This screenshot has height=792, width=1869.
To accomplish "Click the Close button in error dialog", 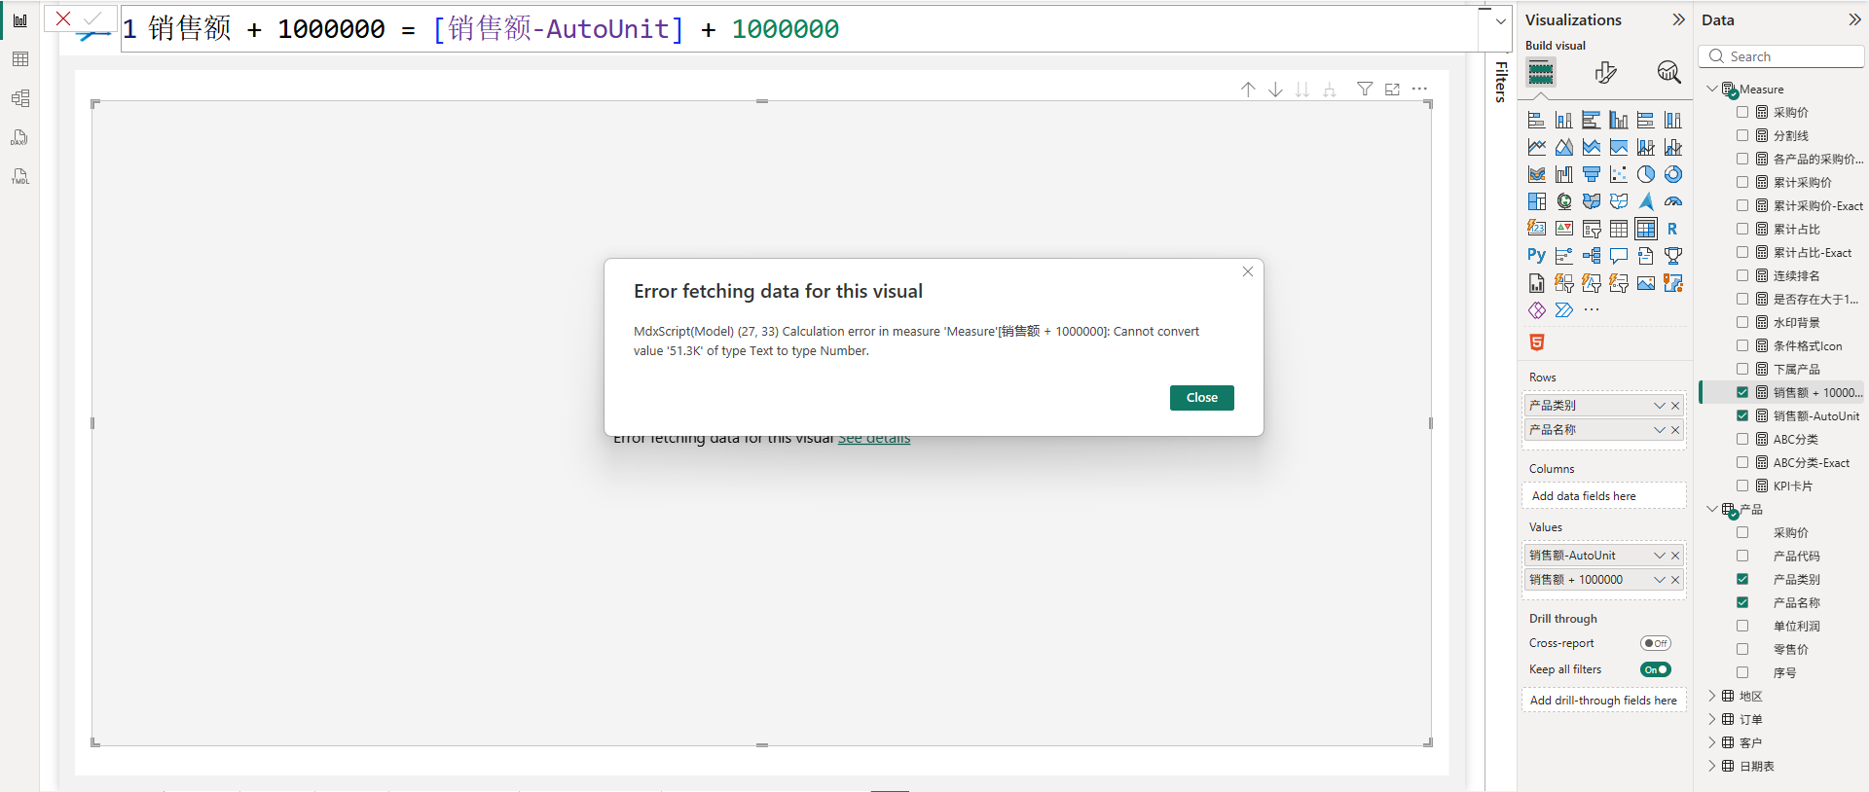I will pyautogui.click(x=1201, y=398).
